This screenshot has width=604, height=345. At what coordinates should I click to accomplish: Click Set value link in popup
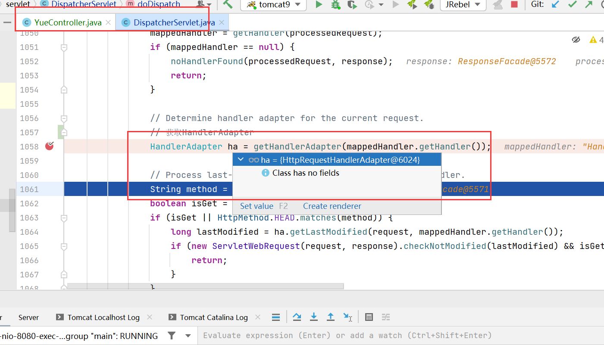257,206
